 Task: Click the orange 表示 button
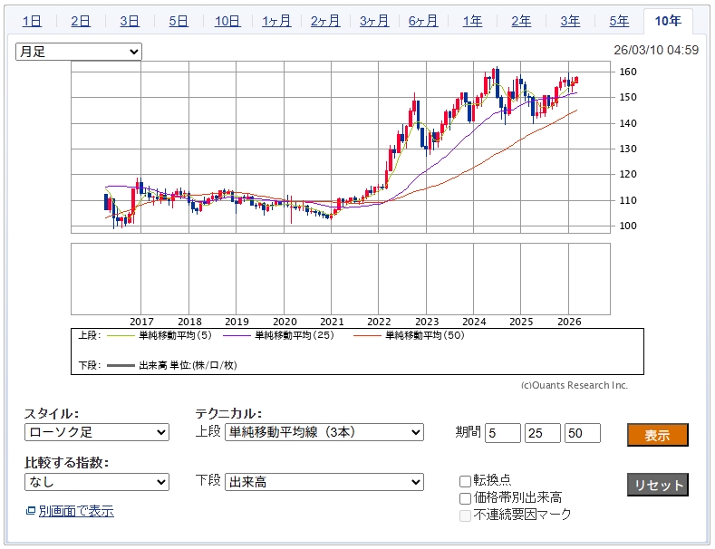click(x=657, y=435)
